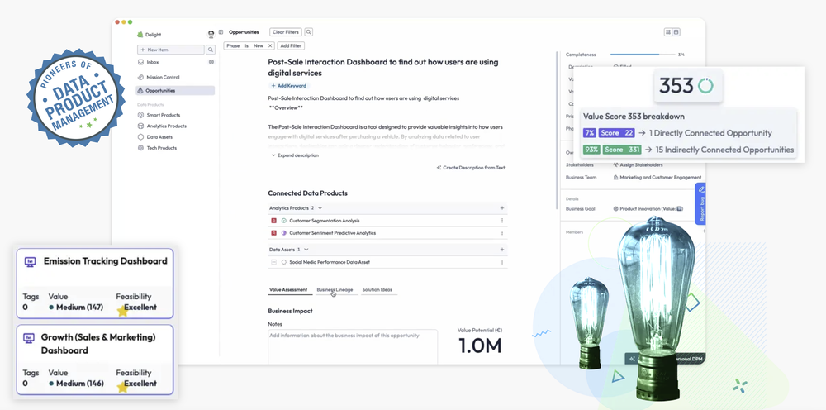Click Add Keyword
826x410 pixels.
point(288,86)
